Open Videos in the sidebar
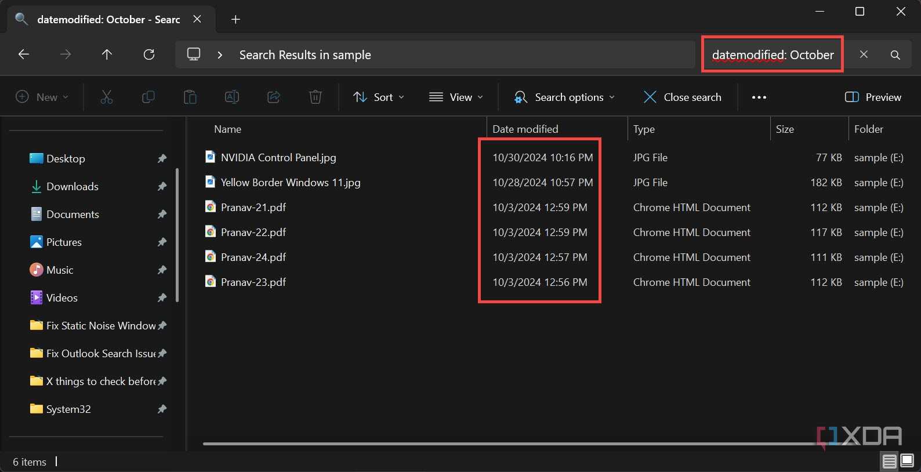Image resolution: width=921 pixels, height=472 pixels. coord(62,297)
